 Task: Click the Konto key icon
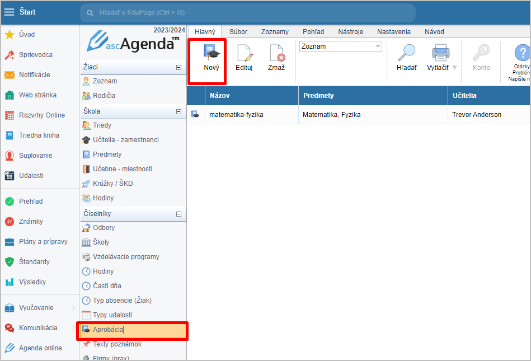click(481, 53)
